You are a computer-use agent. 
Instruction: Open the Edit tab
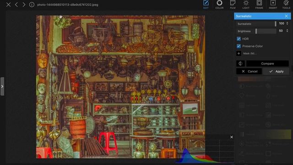[206, 5]
